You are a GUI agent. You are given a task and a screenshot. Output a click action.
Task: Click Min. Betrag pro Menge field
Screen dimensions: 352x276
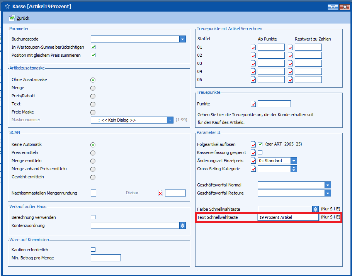point(105,258)
